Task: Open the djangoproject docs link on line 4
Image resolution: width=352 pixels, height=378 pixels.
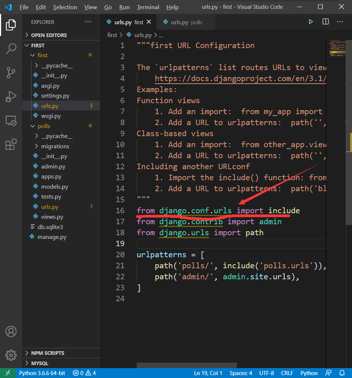Action: point(241,79)
